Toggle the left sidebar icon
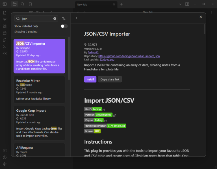217x169 pixels. click(5, 4)
